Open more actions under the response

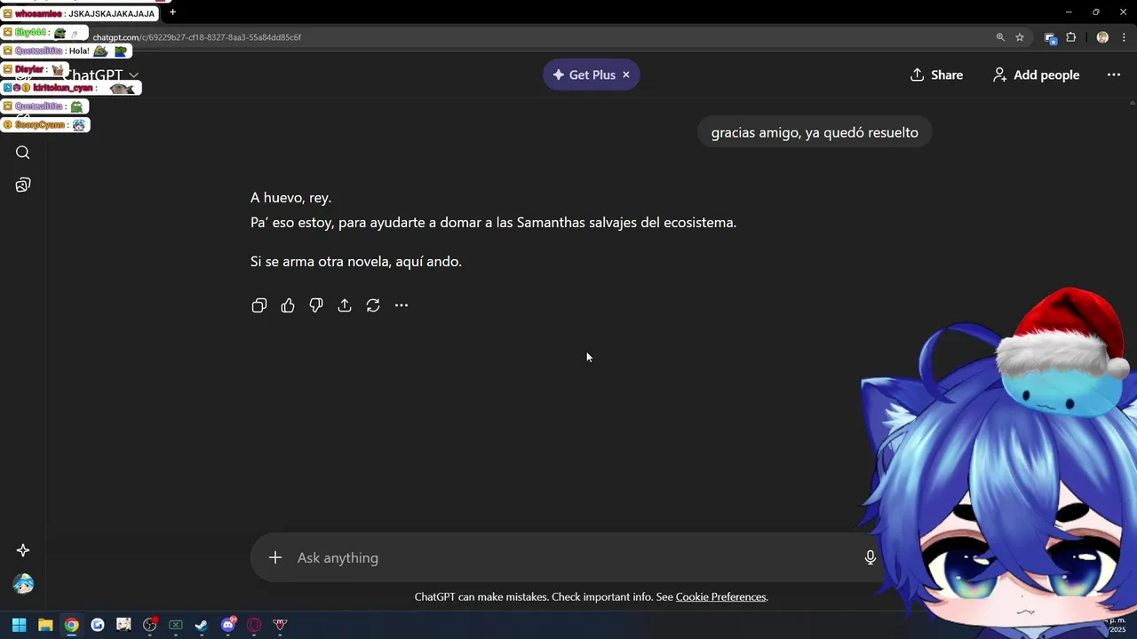pos(402,305)
